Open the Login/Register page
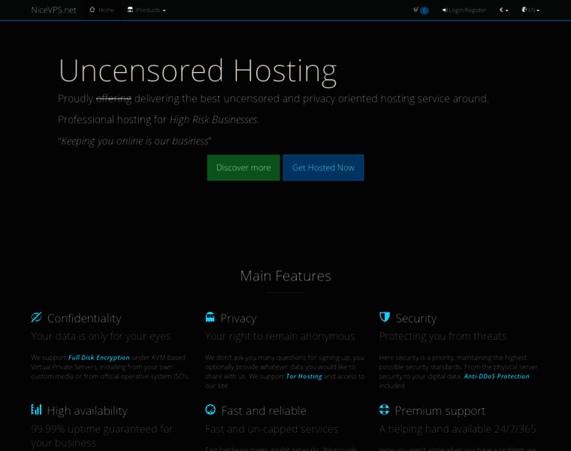 [464, 10]
